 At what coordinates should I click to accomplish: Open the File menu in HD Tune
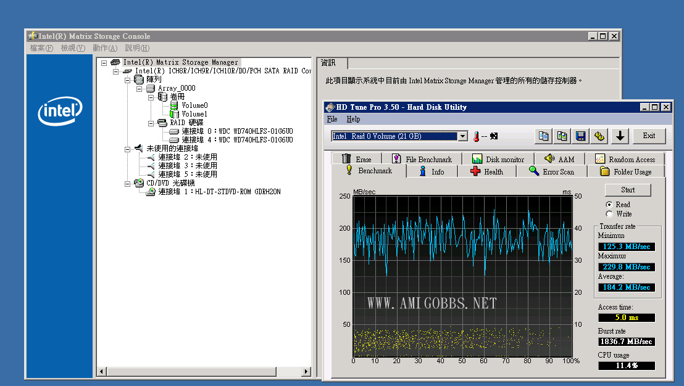[332, 119]
